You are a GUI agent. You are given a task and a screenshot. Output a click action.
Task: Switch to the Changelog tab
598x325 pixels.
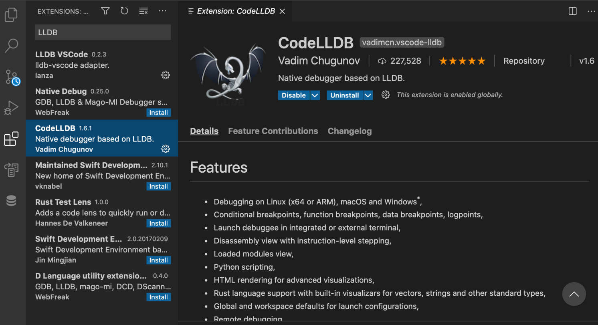point(350,131)
